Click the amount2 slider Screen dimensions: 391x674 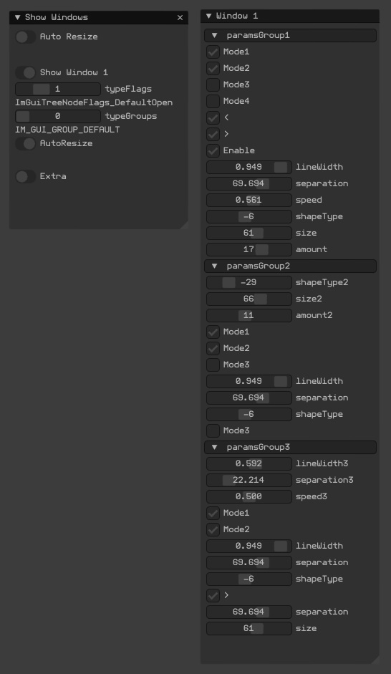coord(249,315)
